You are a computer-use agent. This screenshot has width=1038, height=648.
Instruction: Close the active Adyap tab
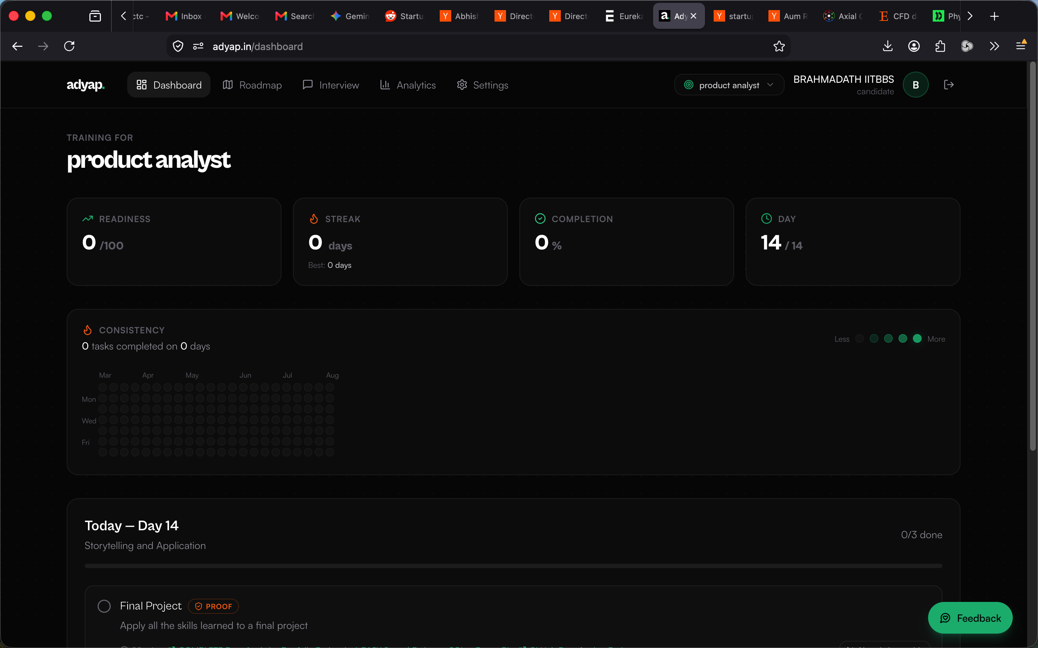[x=693, y=16]
